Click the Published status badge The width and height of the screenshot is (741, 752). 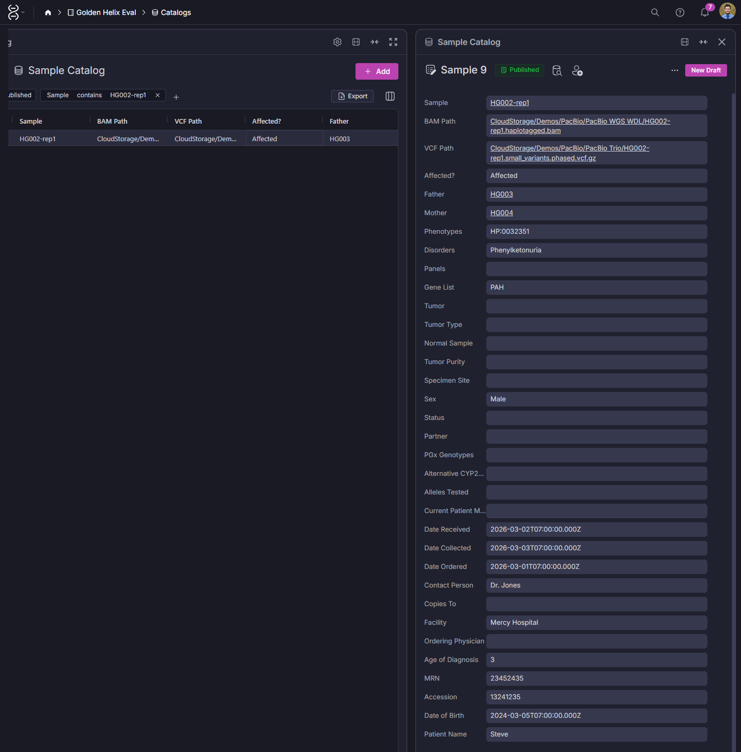point(519,70)
